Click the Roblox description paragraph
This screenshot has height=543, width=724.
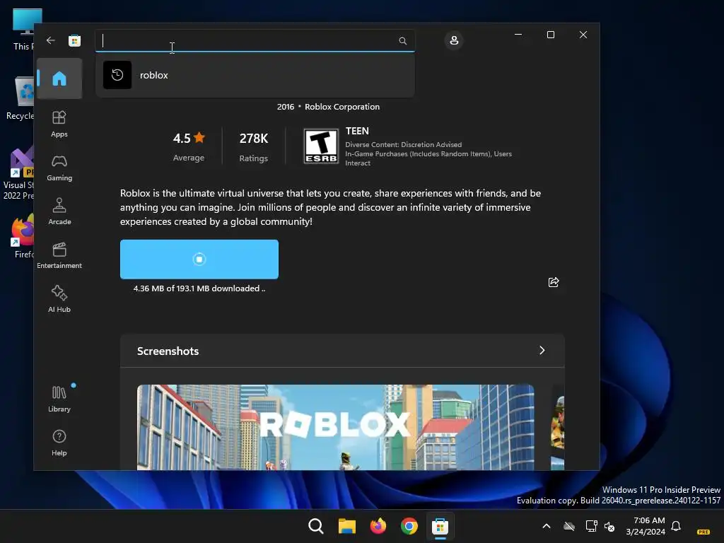tap(331, 207)
